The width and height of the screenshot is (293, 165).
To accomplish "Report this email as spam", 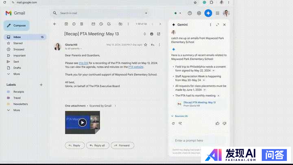I will click(74, 24).
